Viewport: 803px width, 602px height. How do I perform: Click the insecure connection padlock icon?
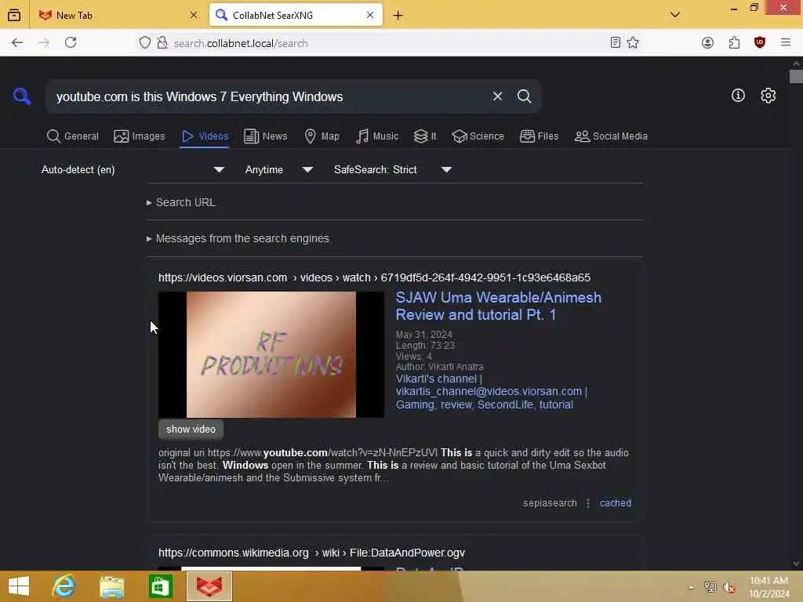pos(162,43)
